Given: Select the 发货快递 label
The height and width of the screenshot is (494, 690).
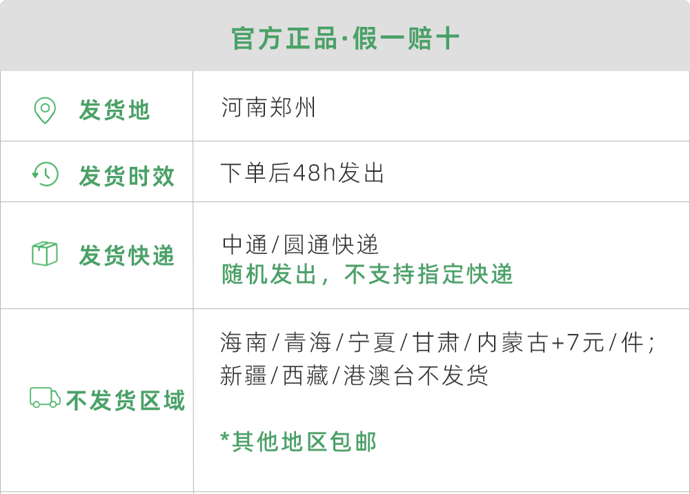Looking at the screenshot, I should point(126,256).
